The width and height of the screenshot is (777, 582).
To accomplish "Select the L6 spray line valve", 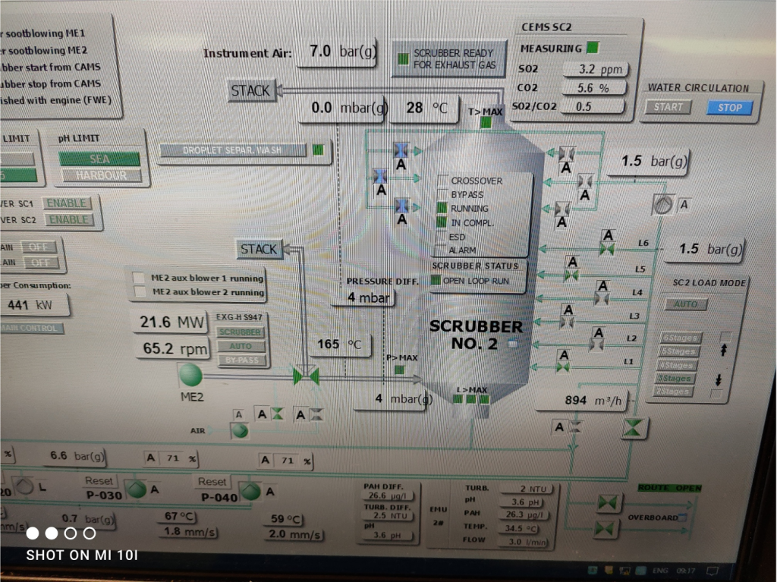I will [607, 248].
